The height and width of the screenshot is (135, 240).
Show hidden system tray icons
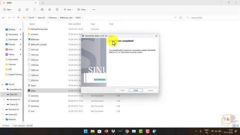(x=196, y=131)
